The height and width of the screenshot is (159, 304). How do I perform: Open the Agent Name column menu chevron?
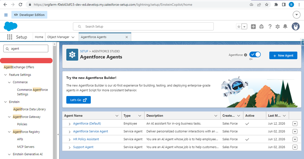coord(117,116)
